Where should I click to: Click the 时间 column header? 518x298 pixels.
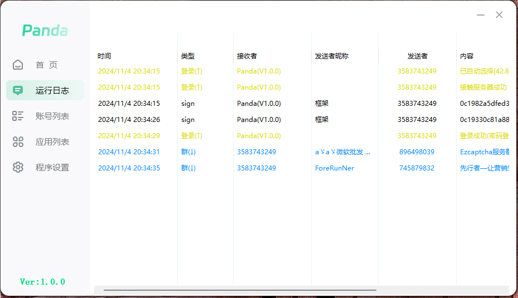pos(104,56)
